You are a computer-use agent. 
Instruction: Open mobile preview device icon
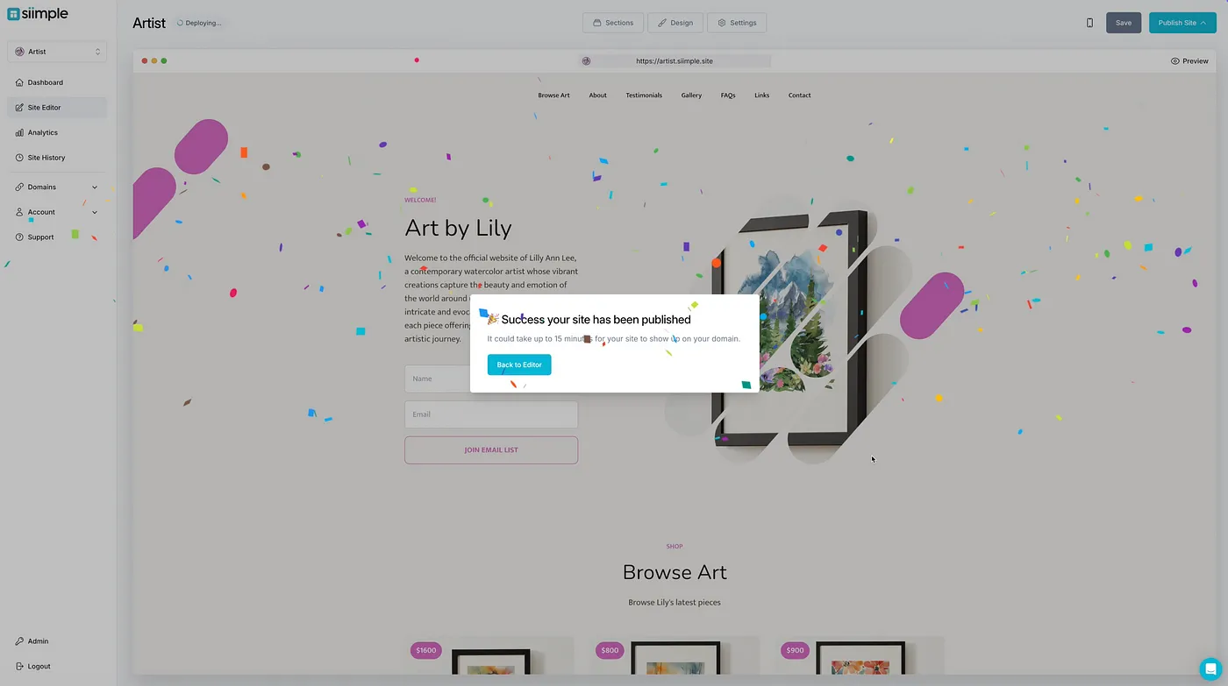tap(1090, 23)
